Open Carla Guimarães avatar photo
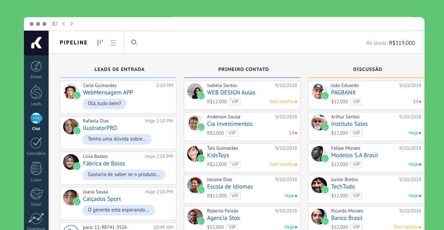The width and height of the screenshot is (444, 230). click(x=71, y=91)
